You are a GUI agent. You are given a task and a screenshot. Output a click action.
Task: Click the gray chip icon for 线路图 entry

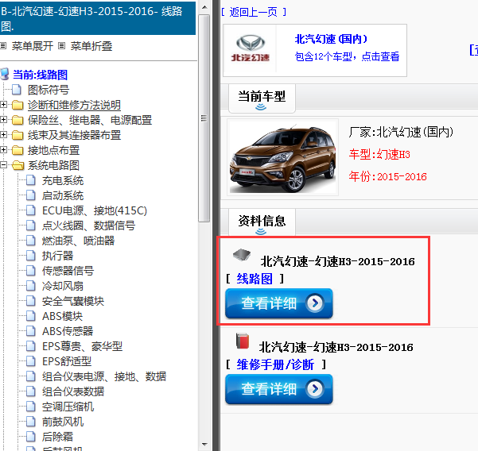[242, 255]
